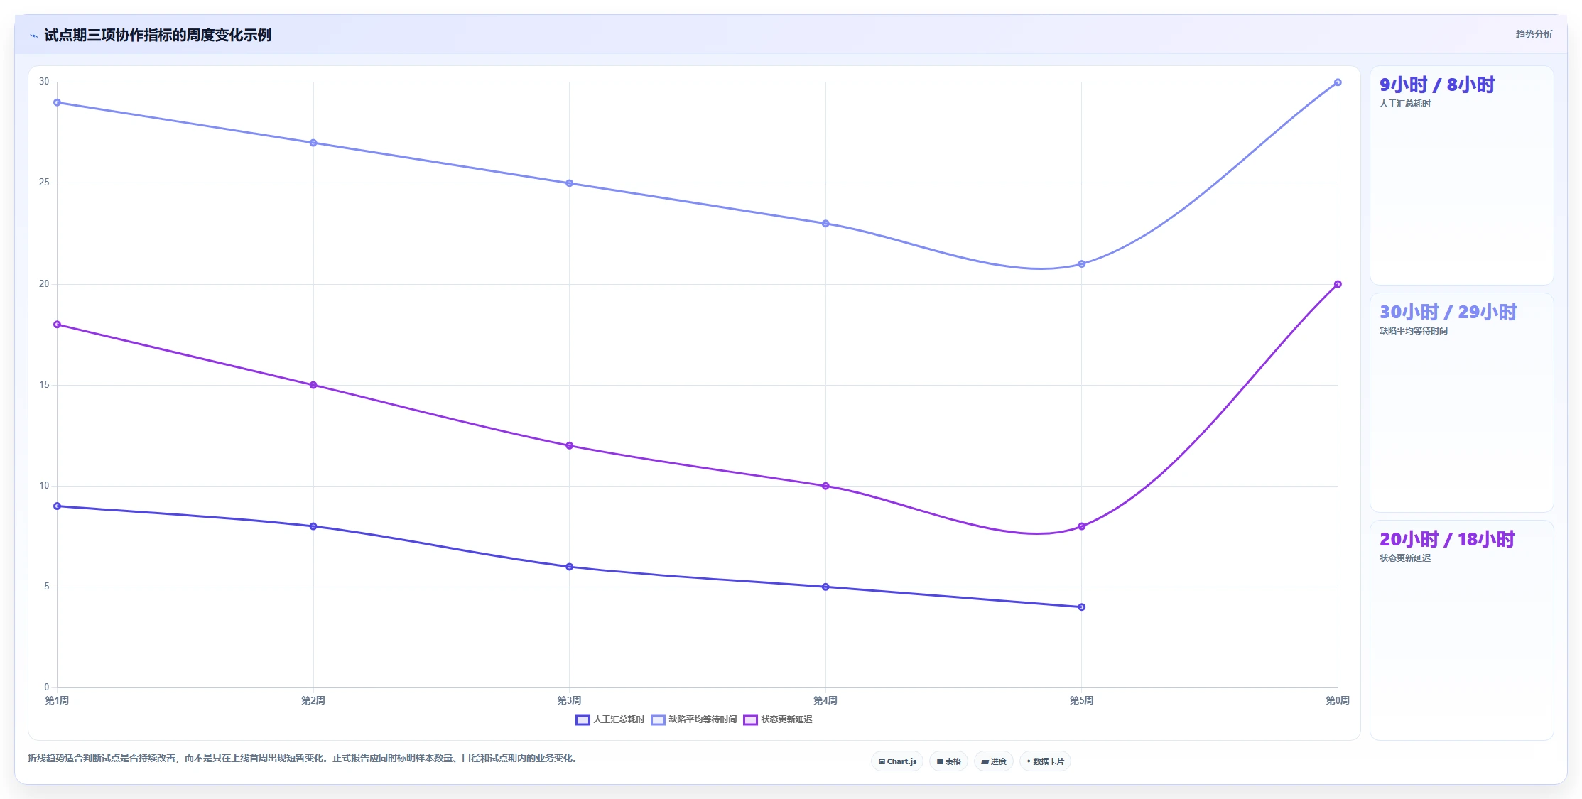Click the 人工汇总耗时 label in the first card

click(1404, 104)
